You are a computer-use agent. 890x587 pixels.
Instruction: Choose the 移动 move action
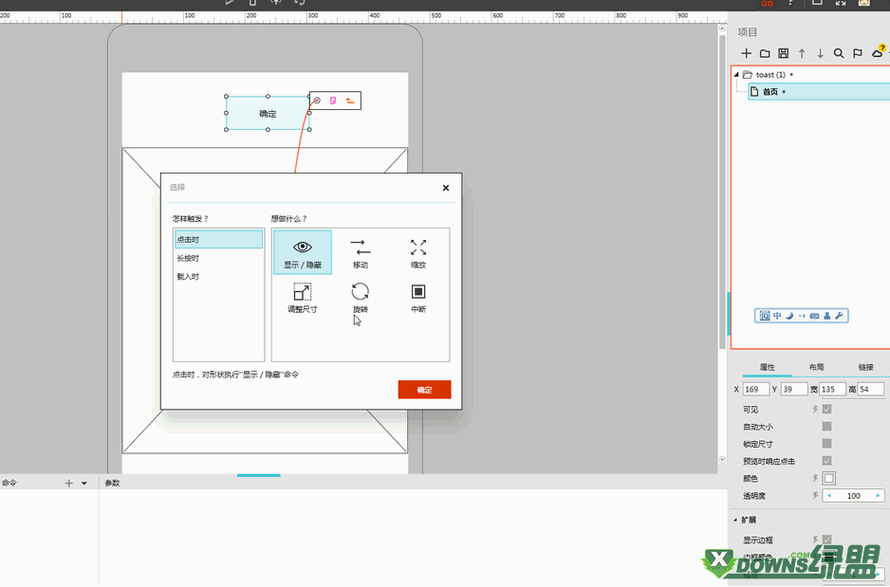(x=361, y=252)
